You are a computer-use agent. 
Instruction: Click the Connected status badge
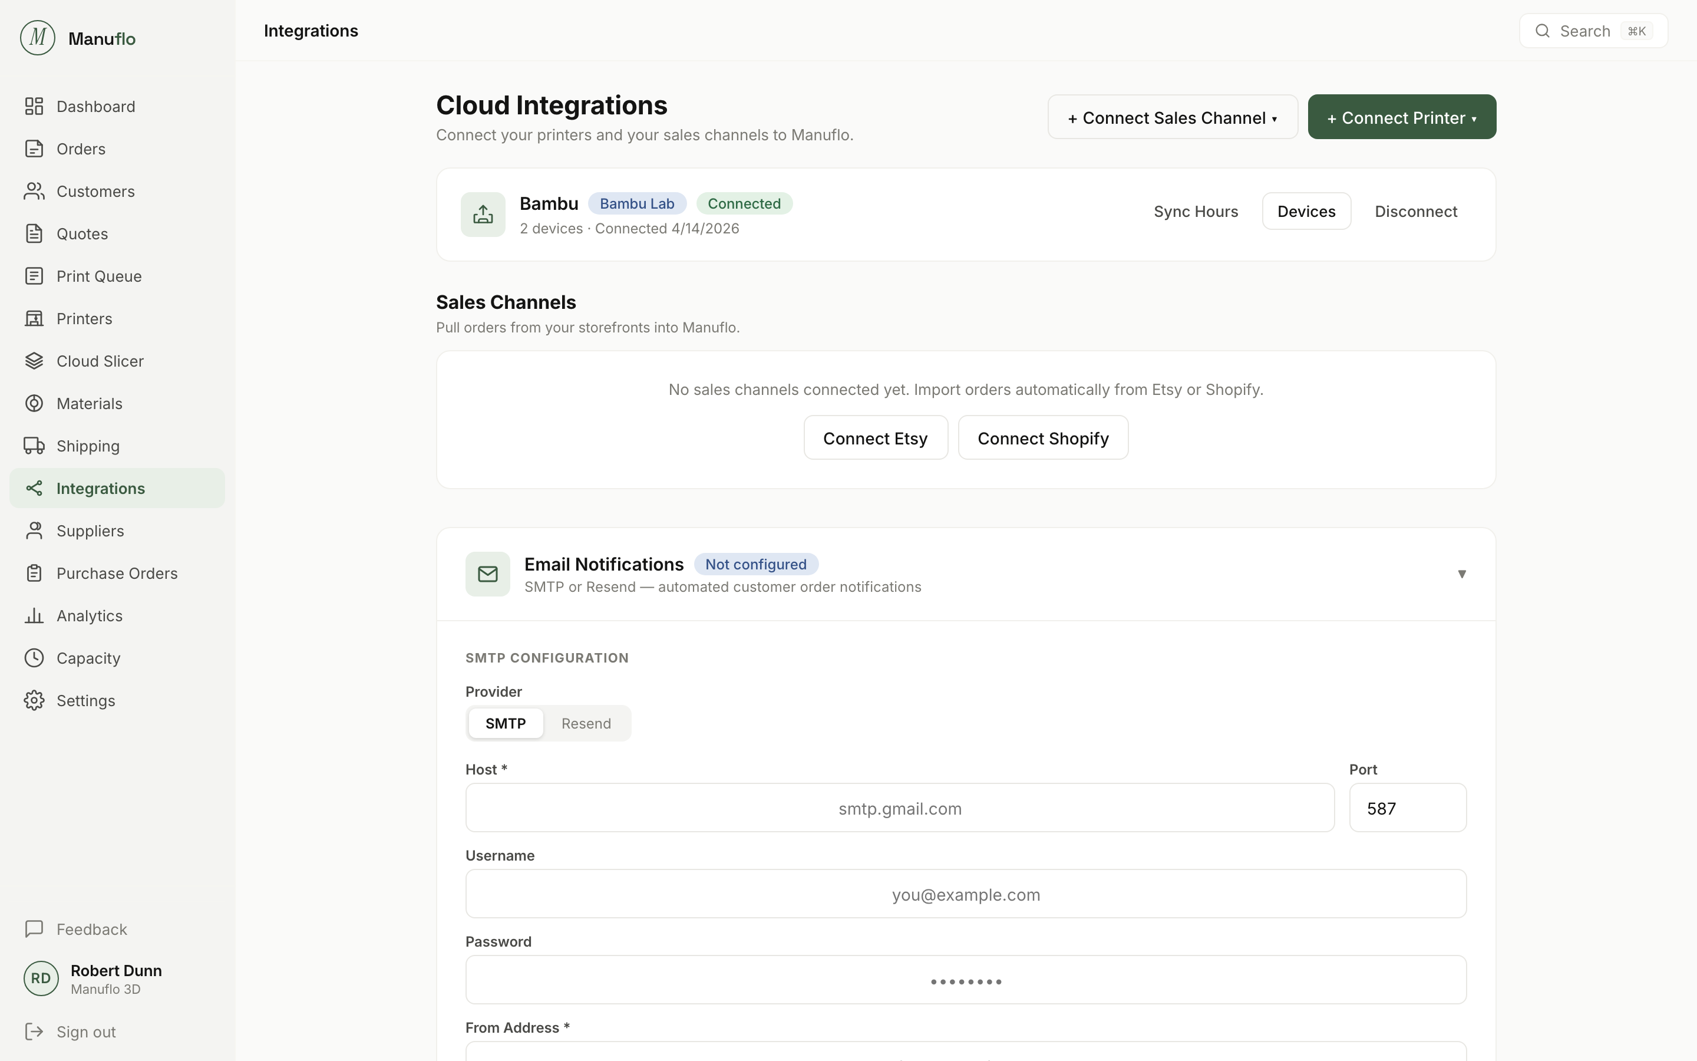pos(744,203)
